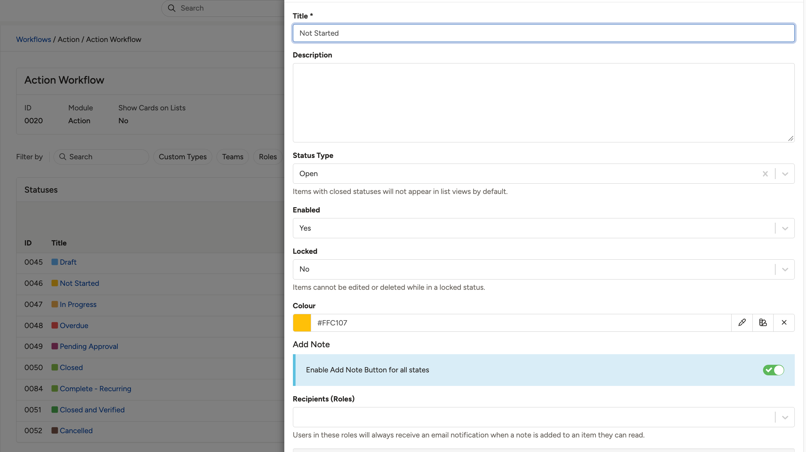This screenshot has width=806, height=452.
Task: Open the In Progress status link
Action: click(78, 304)
